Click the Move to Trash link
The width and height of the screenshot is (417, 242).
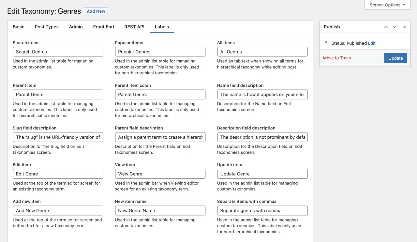coord(337,58)
